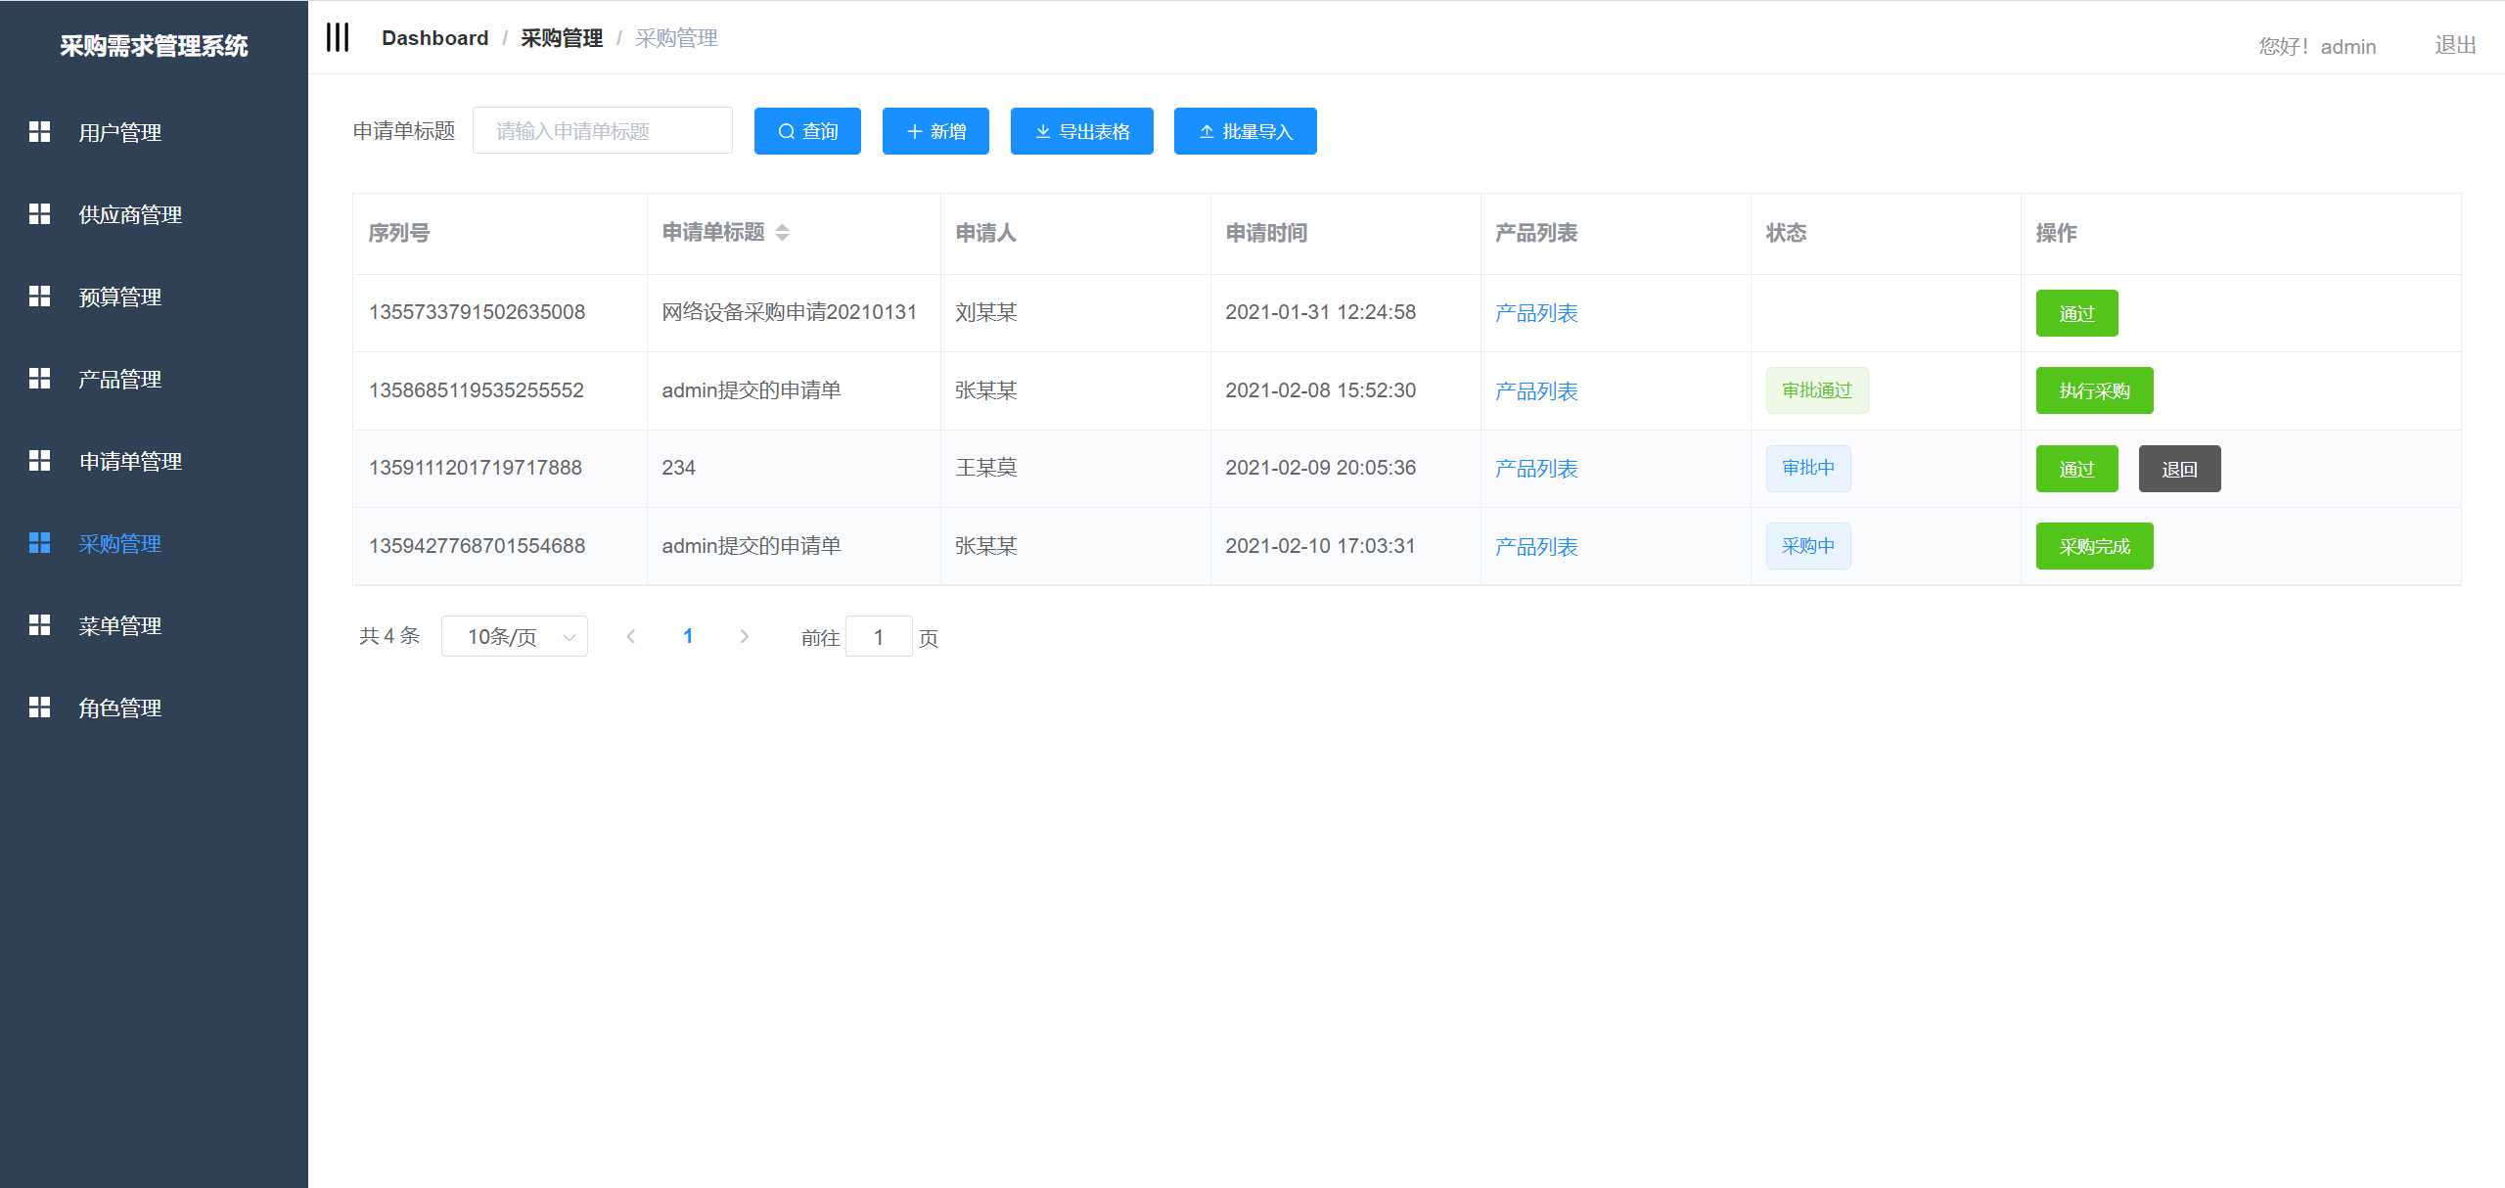Click Dashboard in the breadcrumb
Screen dimensions: 2505x1188
(434, 37)
